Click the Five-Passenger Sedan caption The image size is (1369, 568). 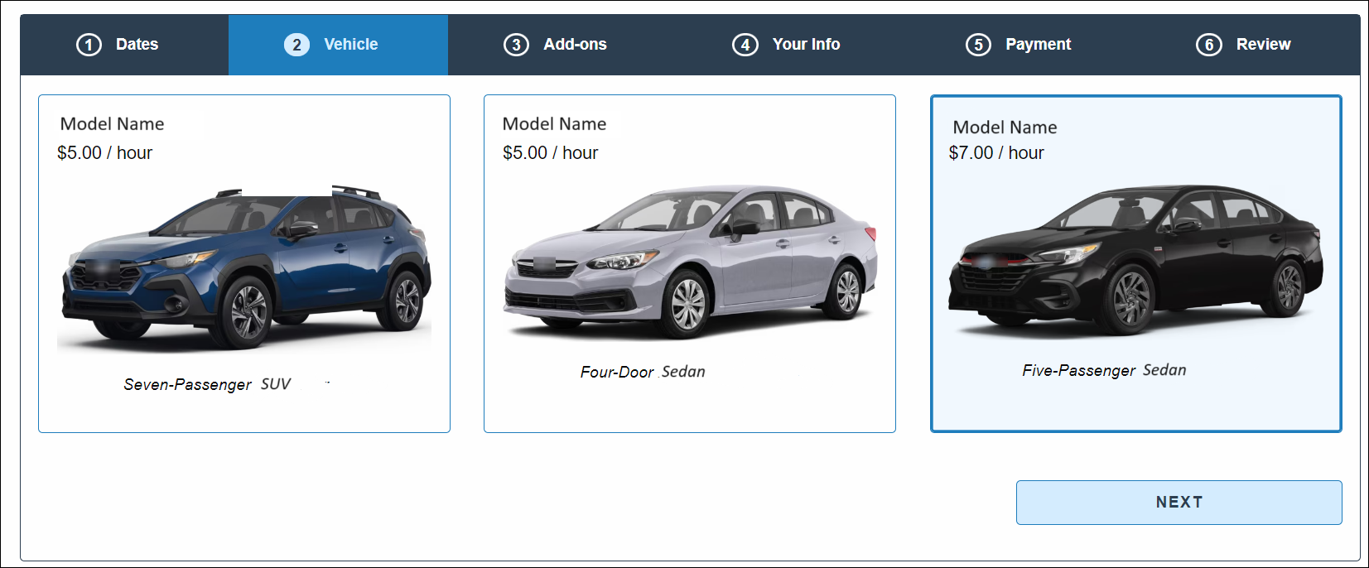[1104, 370]
